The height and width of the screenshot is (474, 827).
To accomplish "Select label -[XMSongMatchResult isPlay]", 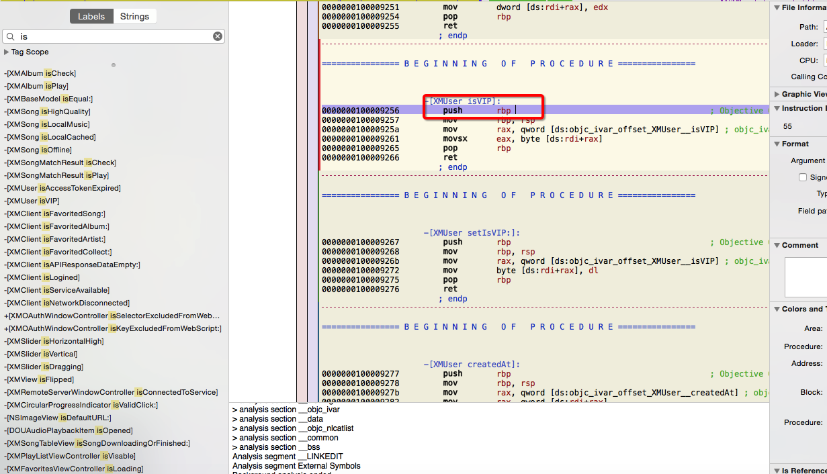I will (x=56, y=175).
